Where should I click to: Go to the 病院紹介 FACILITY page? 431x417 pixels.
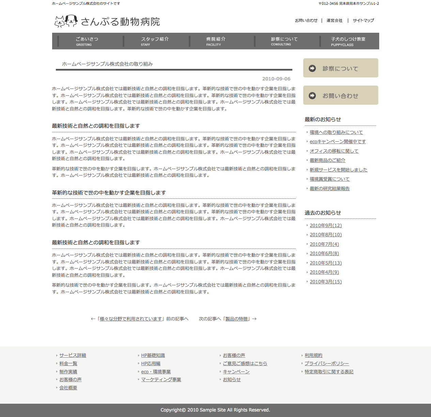(216, 41)
